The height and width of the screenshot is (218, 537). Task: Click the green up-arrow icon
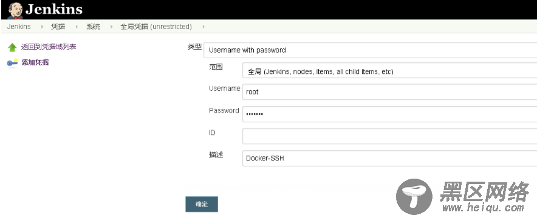point(12,47)
